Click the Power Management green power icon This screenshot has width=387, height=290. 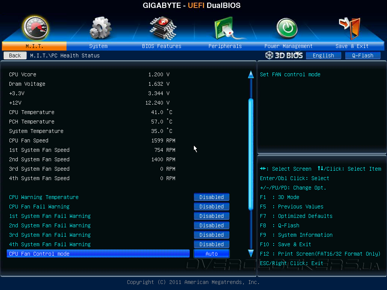point(287,28)
